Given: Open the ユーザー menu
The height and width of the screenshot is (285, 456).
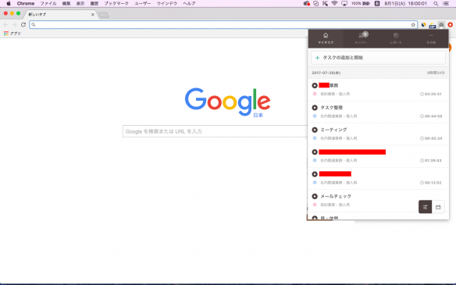Looking at the screenshot, I should 142,3.
